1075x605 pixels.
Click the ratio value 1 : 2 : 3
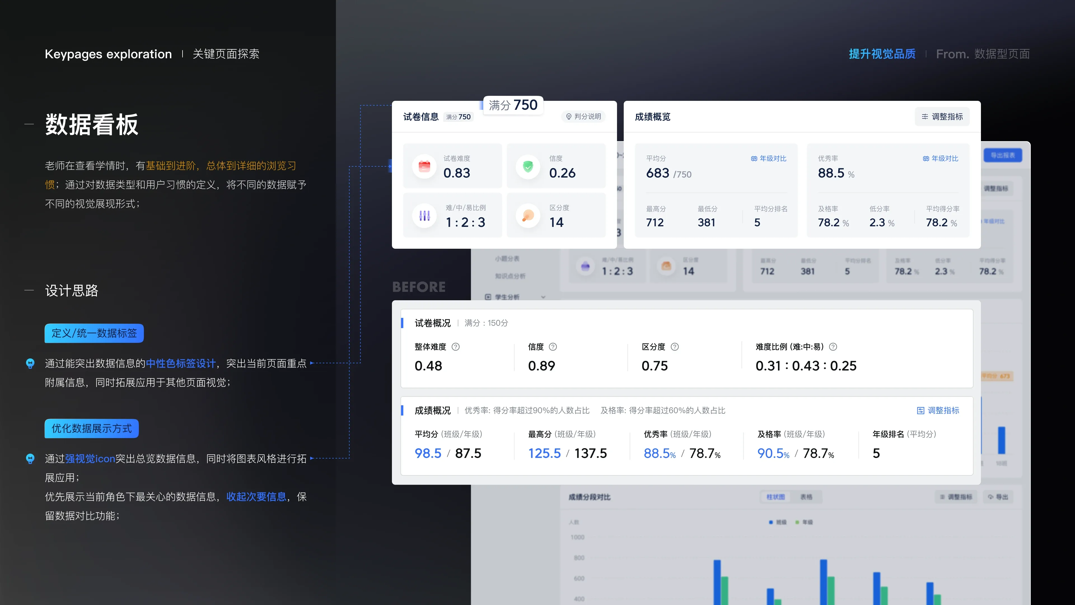coord(465,223)
